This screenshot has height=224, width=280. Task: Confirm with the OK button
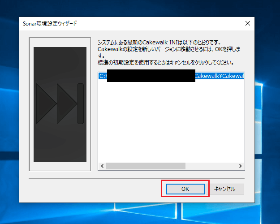pyautogui.click(x=185, y=189)
